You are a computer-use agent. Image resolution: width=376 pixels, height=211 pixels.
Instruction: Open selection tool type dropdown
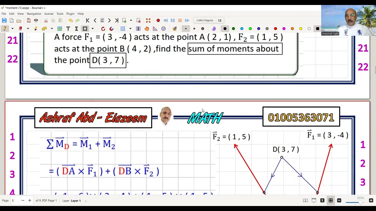[x=130, y=29]
